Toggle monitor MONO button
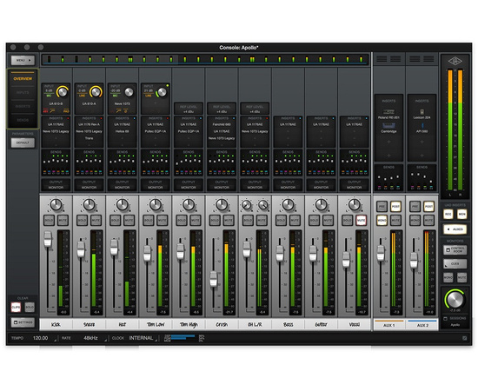Image resolution: width=478 pixels, height=391 pixels. [448, 277]
